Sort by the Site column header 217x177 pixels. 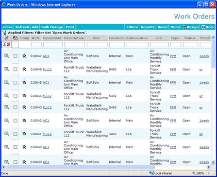point(96,38)
